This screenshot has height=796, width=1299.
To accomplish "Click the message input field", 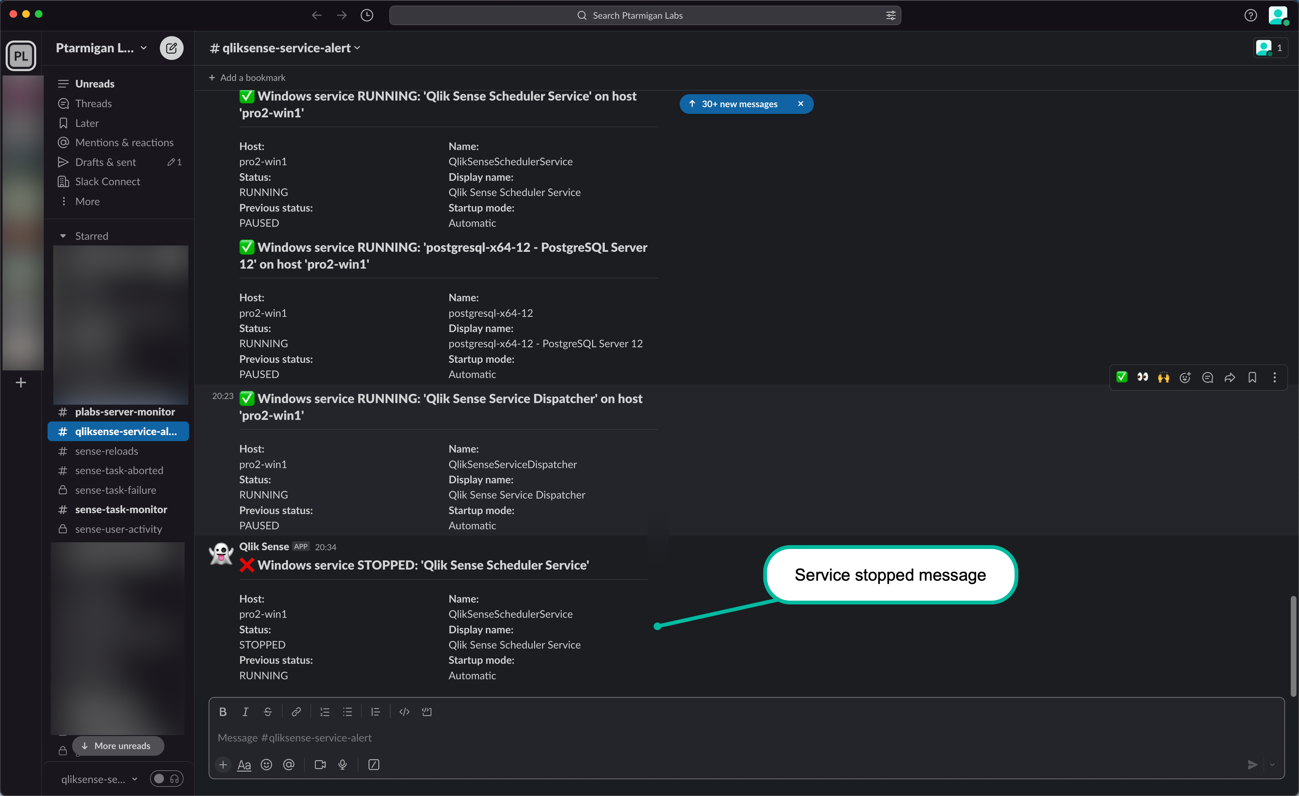I will (x=738, y=737).
